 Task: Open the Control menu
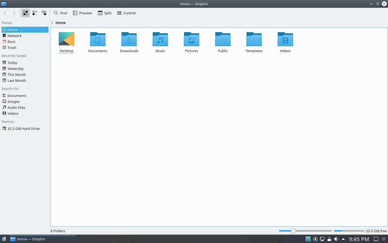(x=126, y=13)
